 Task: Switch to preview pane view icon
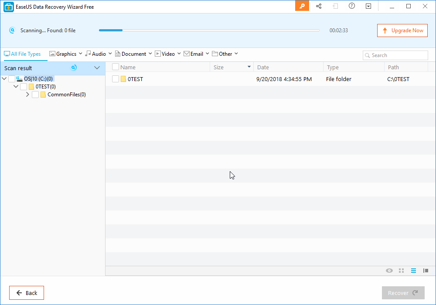[x=426, y=271]
